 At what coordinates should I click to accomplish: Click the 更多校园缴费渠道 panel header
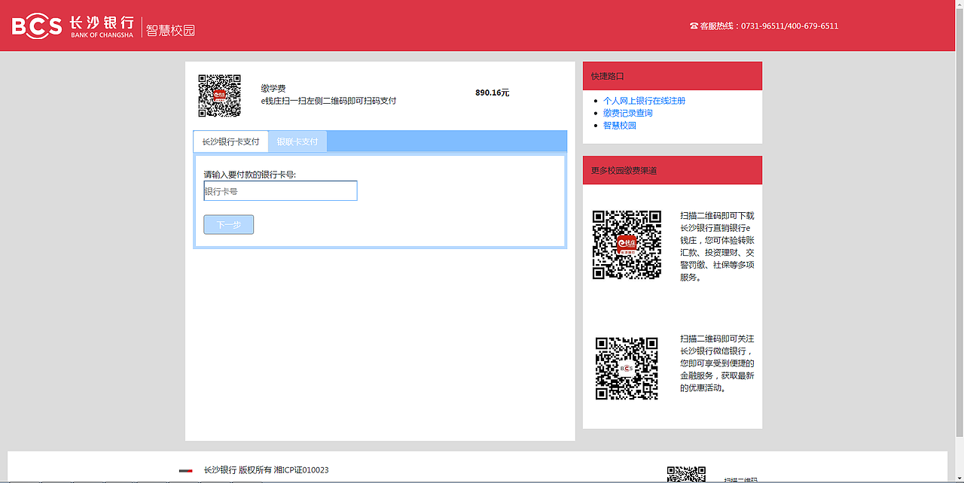[673, 170]
